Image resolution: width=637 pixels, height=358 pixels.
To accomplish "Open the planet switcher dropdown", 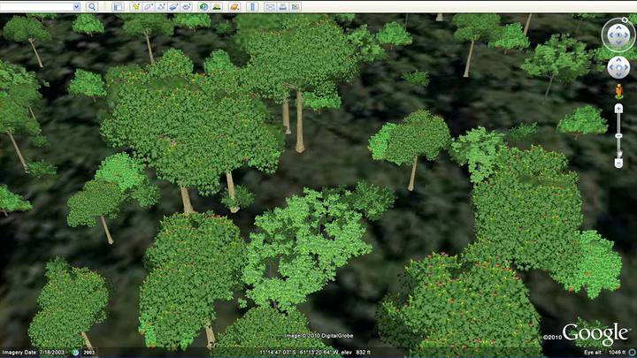I will 234,6.
